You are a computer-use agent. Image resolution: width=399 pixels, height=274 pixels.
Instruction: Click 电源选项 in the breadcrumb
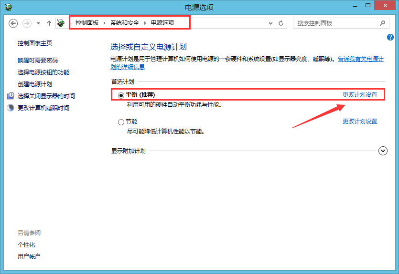click(x=162, y=23)
